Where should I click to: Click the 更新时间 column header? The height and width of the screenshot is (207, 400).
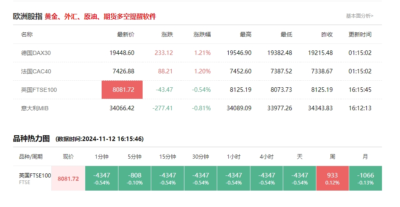tap(360, 34)
